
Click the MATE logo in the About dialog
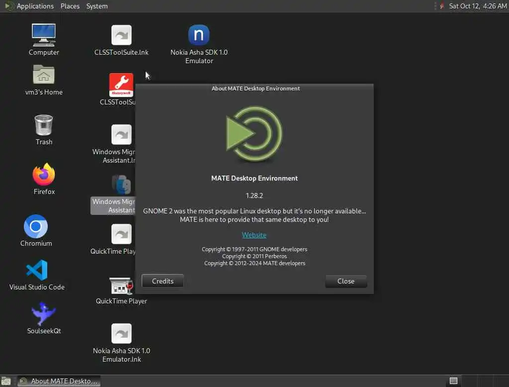(254, 134)
